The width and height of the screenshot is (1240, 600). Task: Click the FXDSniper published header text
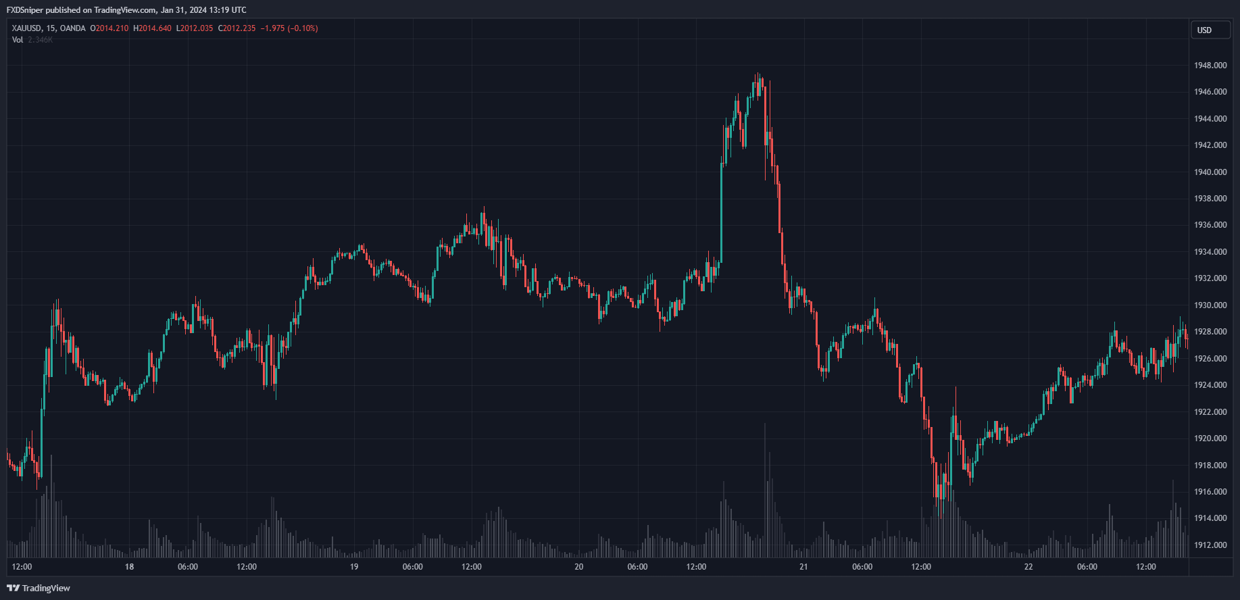[126, 10]
